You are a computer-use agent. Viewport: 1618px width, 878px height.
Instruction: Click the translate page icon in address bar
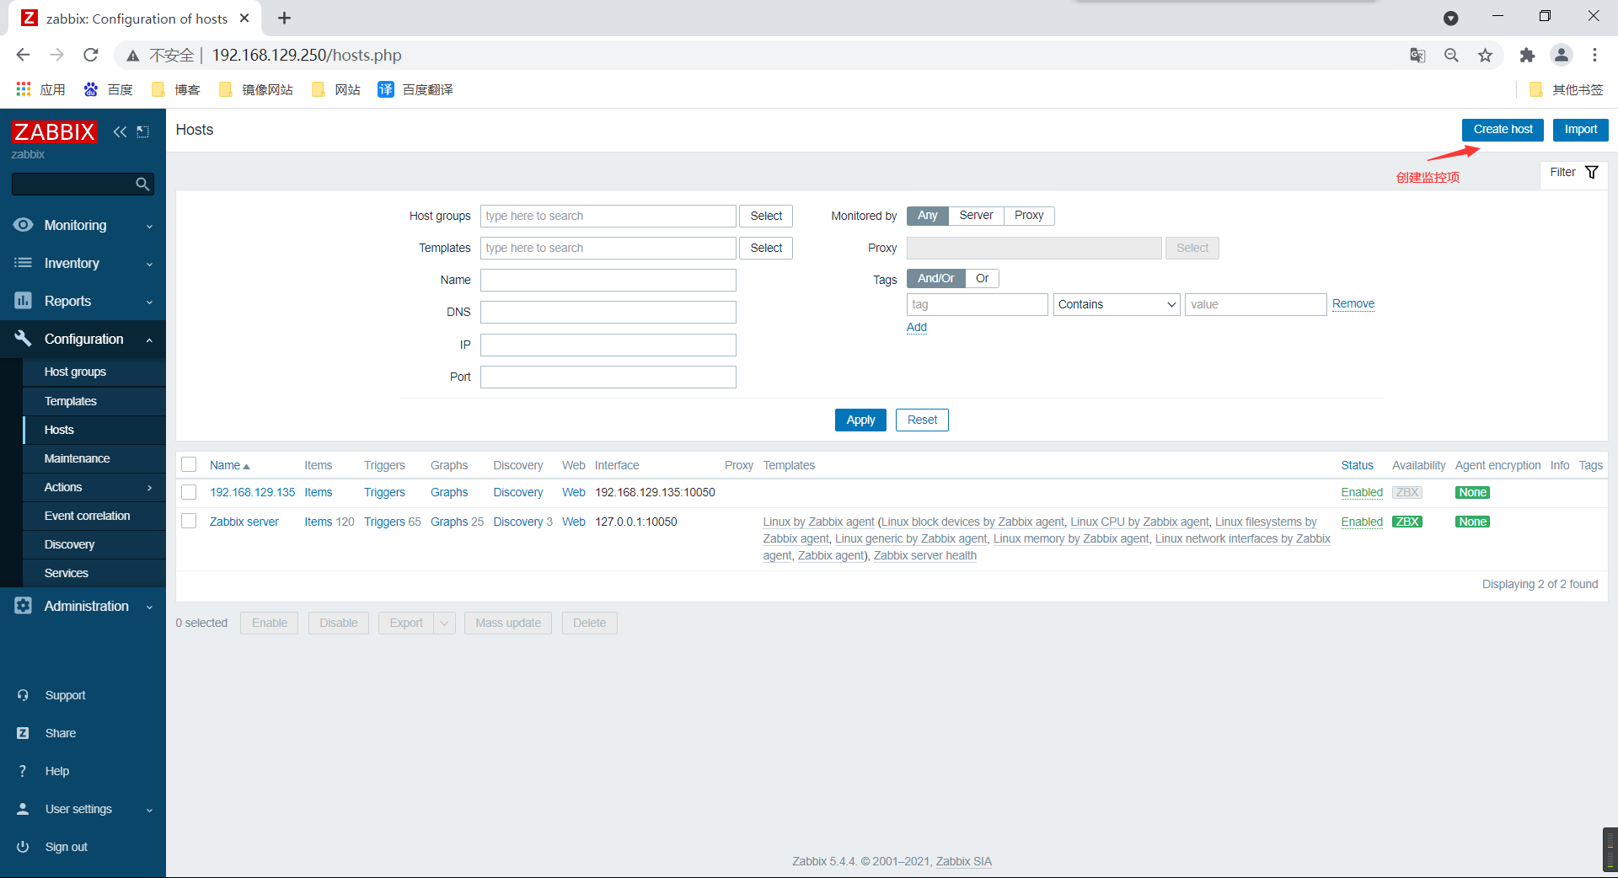pos(1417,55)
